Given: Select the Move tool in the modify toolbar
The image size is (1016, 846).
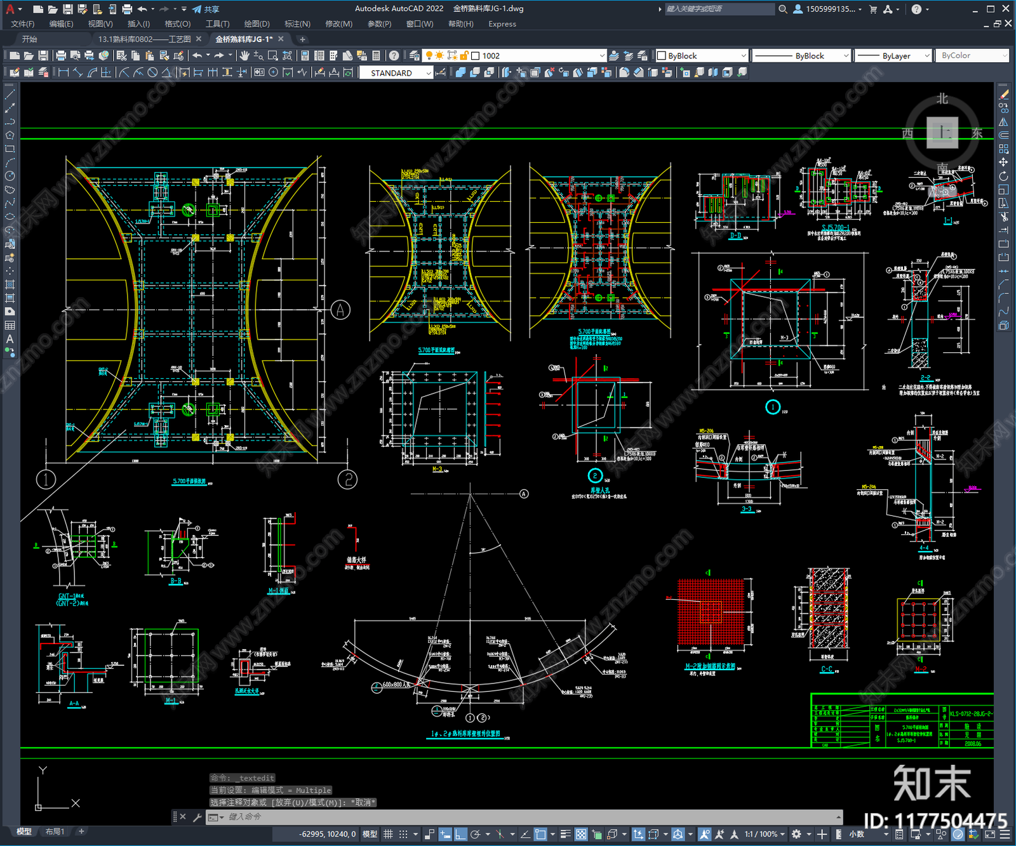Looking at the screenshot, I should click(x=1003, y=162).
